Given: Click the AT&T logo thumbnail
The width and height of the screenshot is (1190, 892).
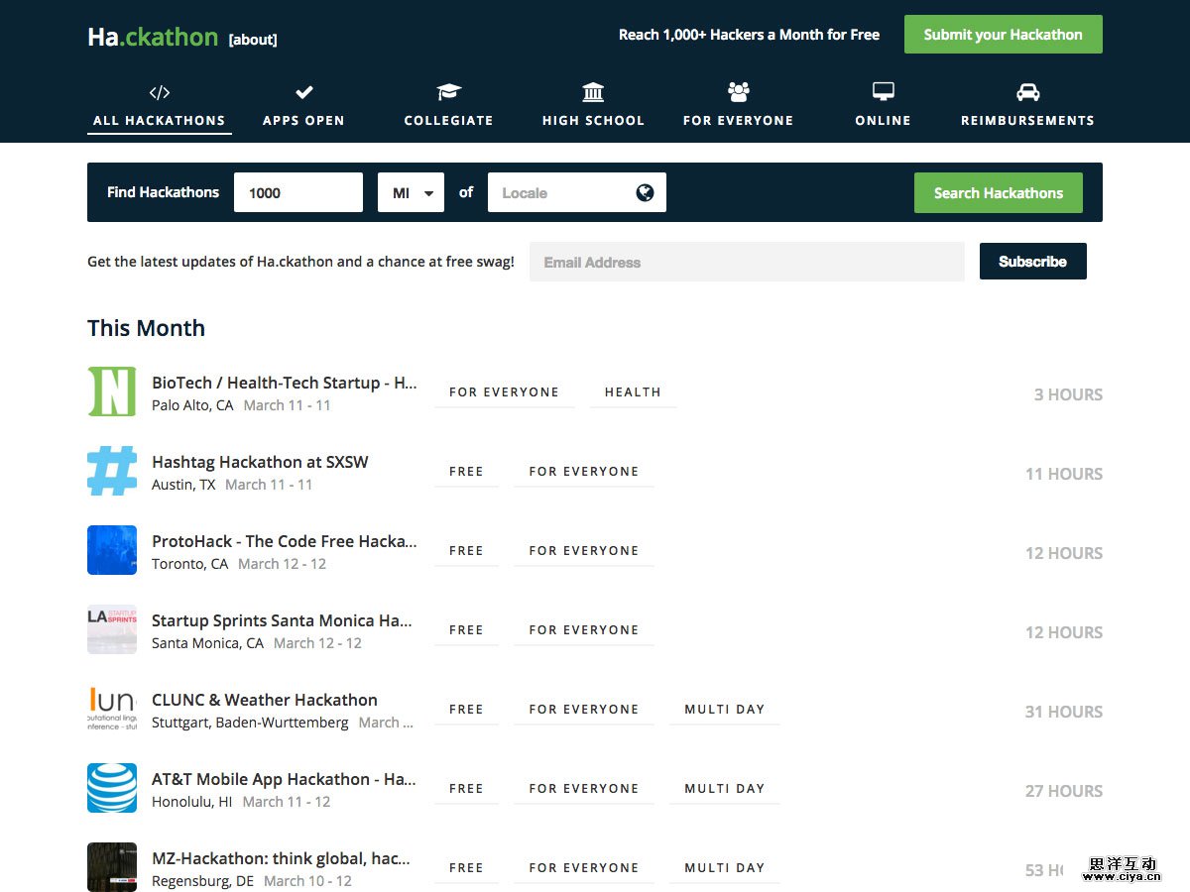Looking at the screenshot, I should (x=112, y=788).
